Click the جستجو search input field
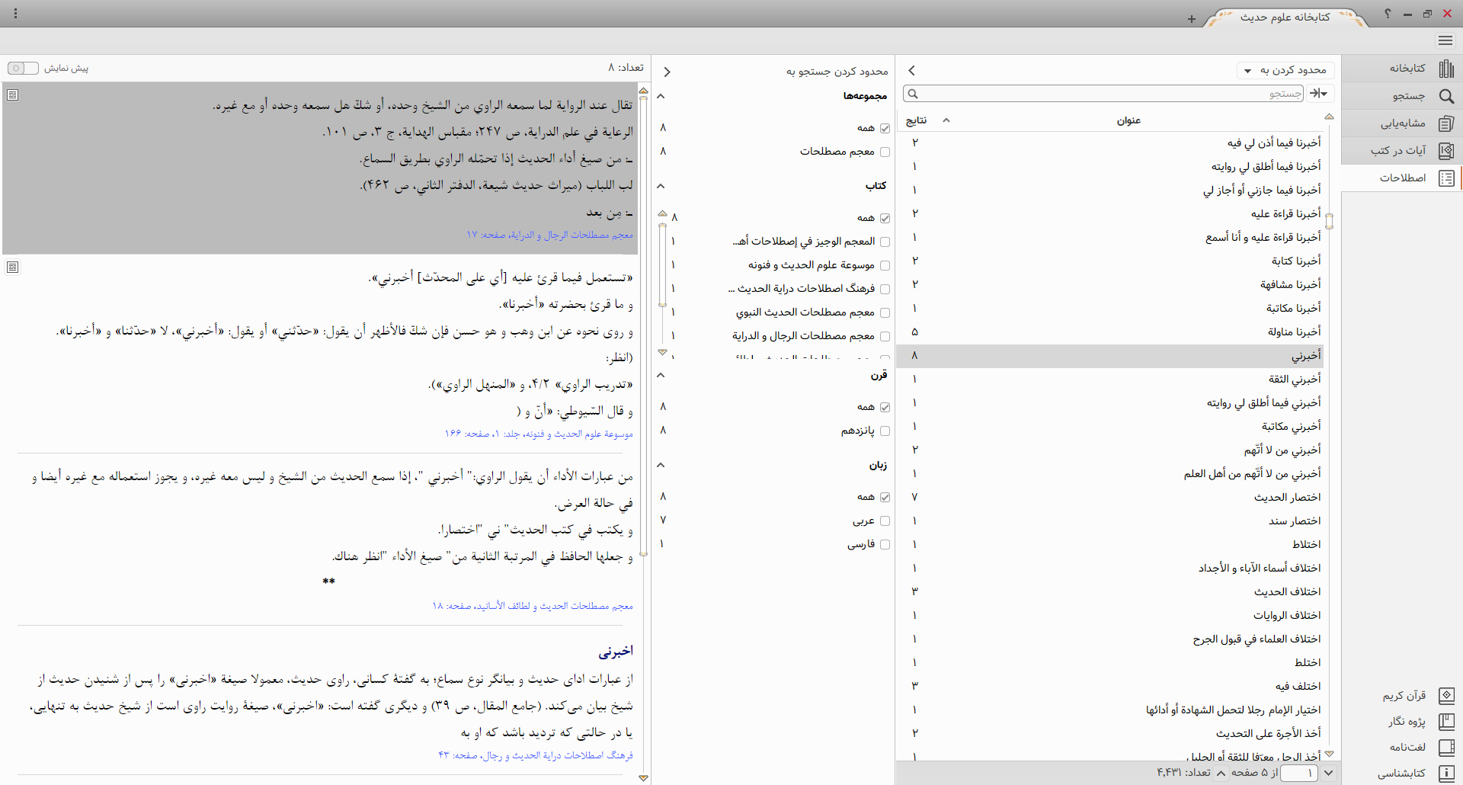Screen dimensions: 1463x785 (x=1105, y=94)
